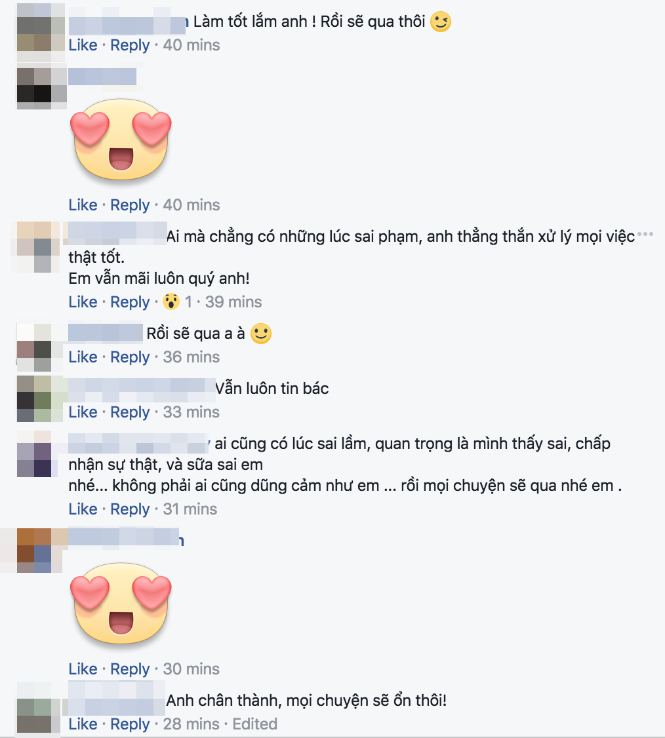Open the three-dot options on the comment
665x738 pixels.
(645, 235)
